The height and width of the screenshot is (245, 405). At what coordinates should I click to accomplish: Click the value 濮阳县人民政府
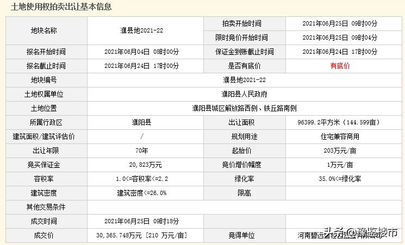(244, 94)
